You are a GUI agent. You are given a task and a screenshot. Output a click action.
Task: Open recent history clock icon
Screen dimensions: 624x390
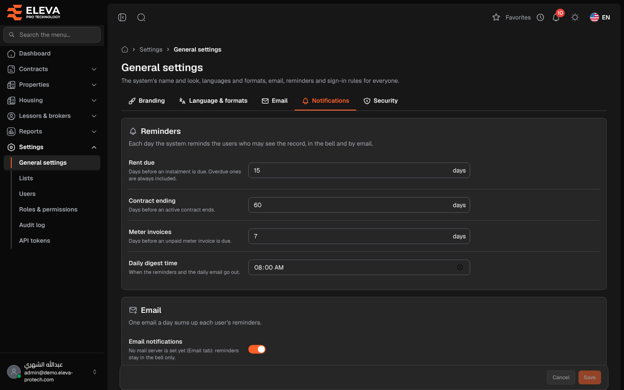tap(540, 17)
